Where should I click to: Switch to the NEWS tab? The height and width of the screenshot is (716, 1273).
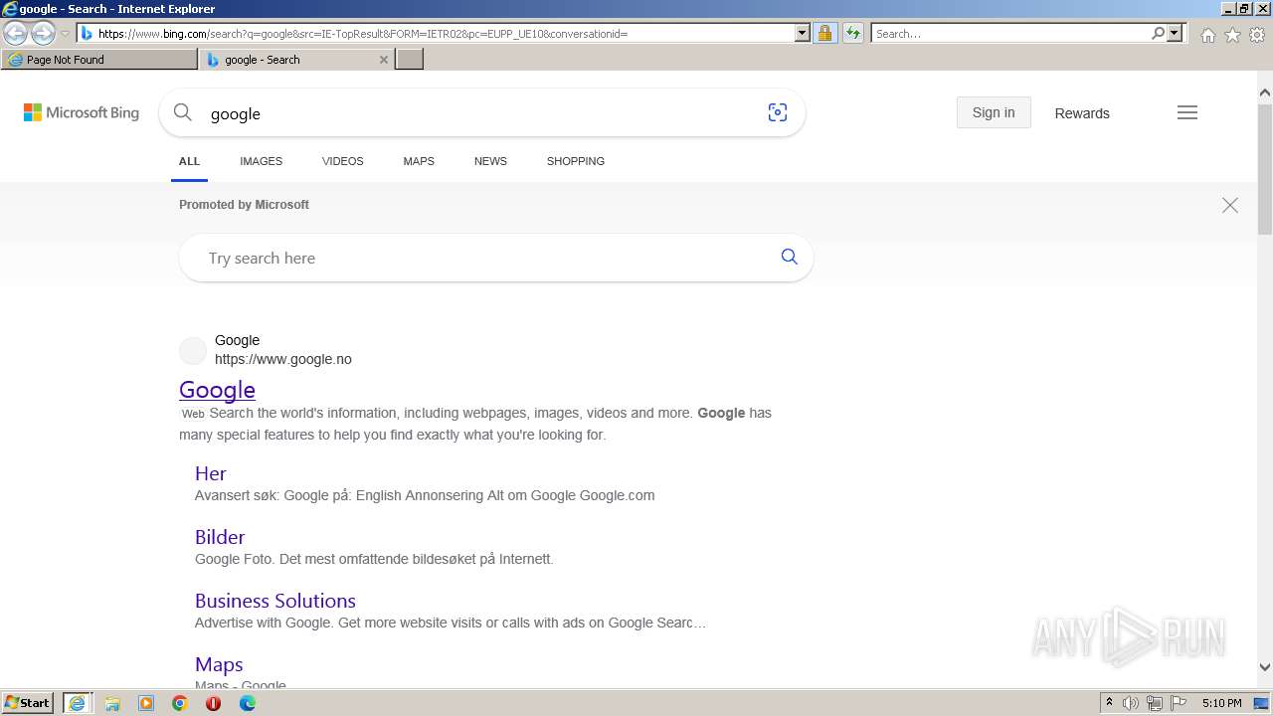(490, 161)
